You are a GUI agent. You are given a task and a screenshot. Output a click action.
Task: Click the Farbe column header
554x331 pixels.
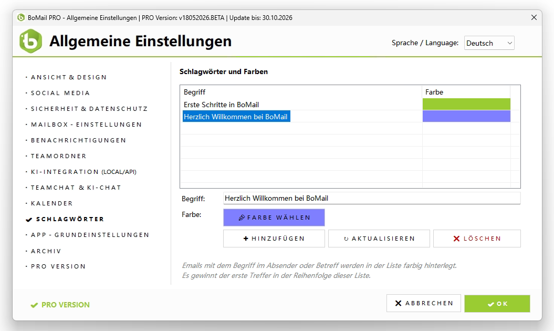point(466,92)
